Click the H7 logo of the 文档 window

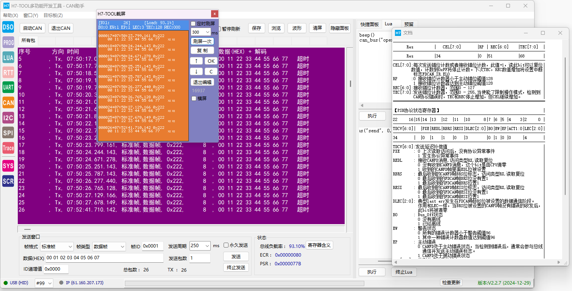point(398,33)
